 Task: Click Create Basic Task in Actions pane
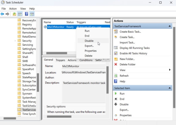[x=130, y=32]
